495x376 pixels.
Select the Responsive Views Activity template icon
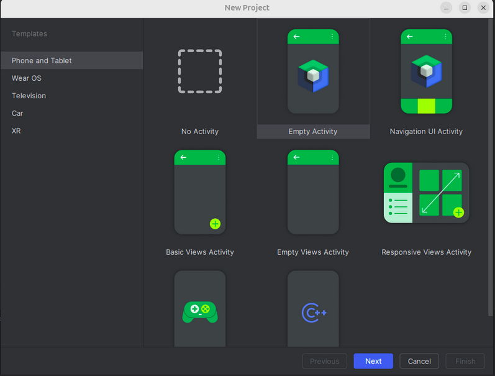pyautogui.click(x=426, y=193)
